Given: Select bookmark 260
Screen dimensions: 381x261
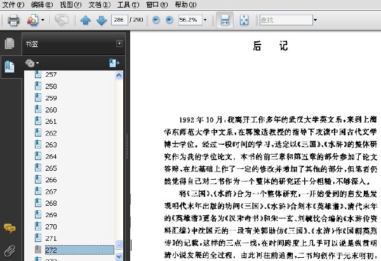Looking at the screenshot, I should click(51, 110).
